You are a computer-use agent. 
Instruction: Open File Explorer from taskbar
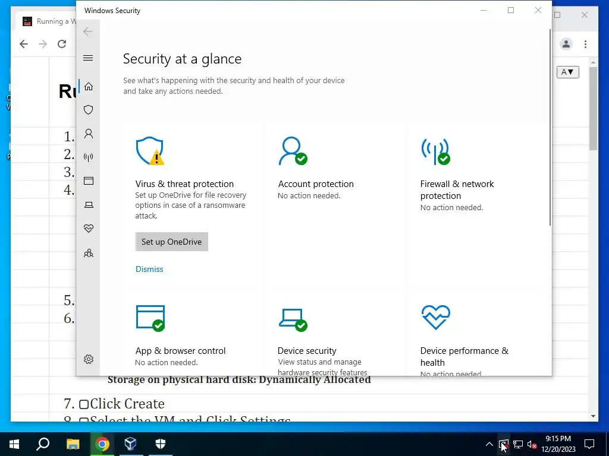(73, 444)
